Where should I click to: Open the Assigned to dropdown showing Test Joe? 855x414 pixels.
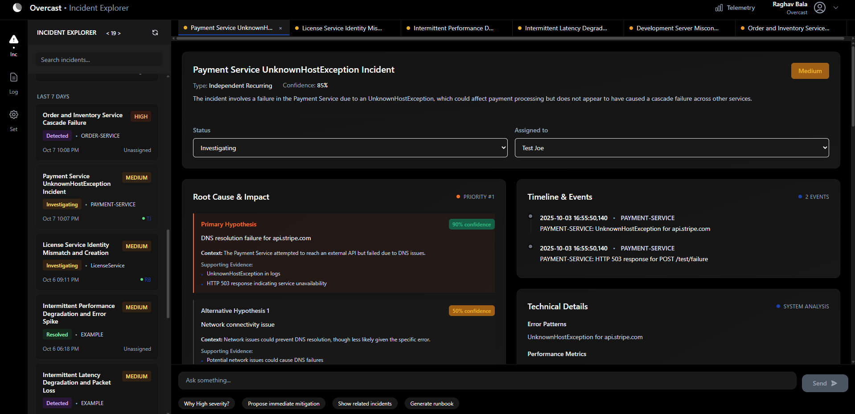tap(671, 148)
